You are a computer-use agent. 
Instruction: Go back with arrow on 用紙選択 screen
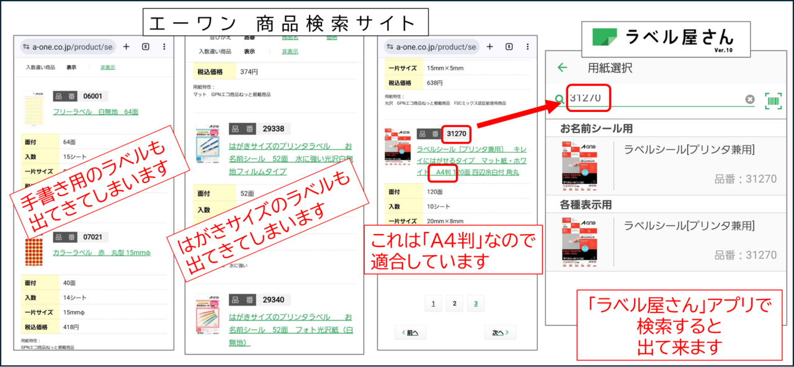point(562,68)
